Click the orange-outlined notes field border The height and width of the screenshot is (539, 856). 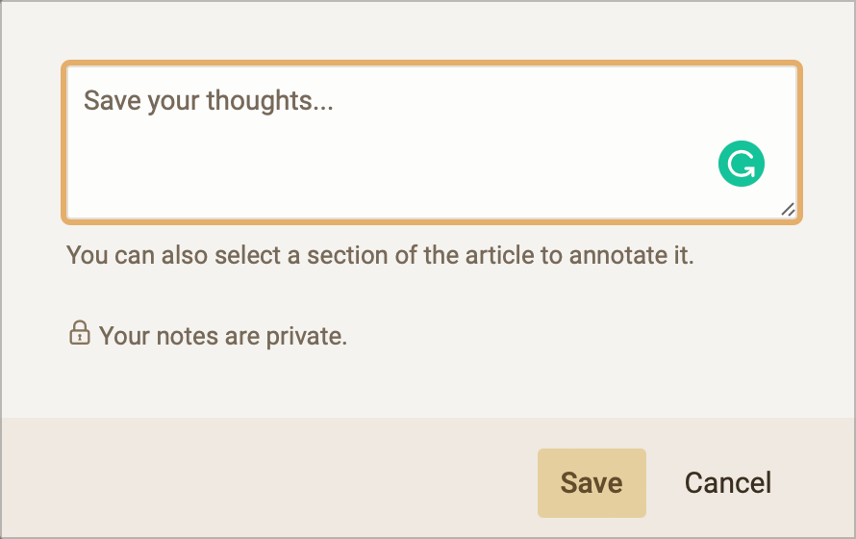click(x=431, y=64)
